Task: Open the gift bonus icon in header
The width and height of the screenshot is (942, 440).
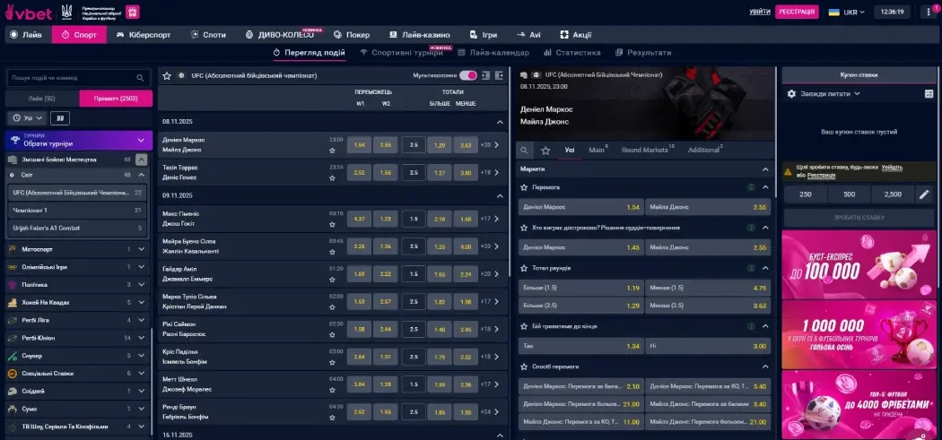Action: coord(132,12)
